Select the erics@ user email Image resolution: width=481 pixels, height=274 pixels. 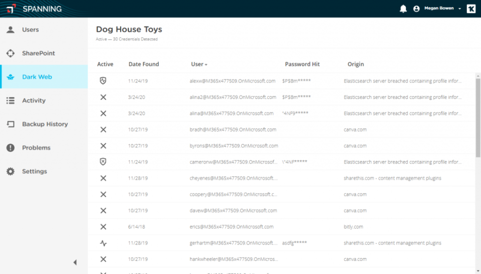point(231,227)
